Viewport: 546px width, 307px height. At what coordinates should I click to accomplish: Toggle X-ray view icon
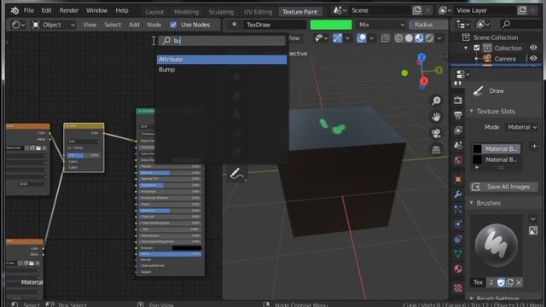point(385,38)
